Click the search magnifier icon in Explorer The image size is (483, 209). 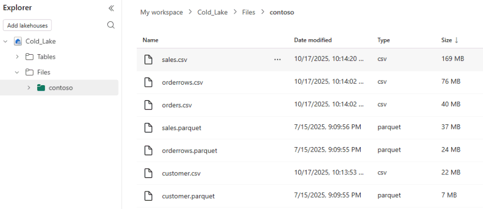[x=110, y=25]
